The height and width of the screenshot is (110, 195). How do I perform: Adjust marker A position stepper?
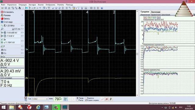(x=22, y=50)
